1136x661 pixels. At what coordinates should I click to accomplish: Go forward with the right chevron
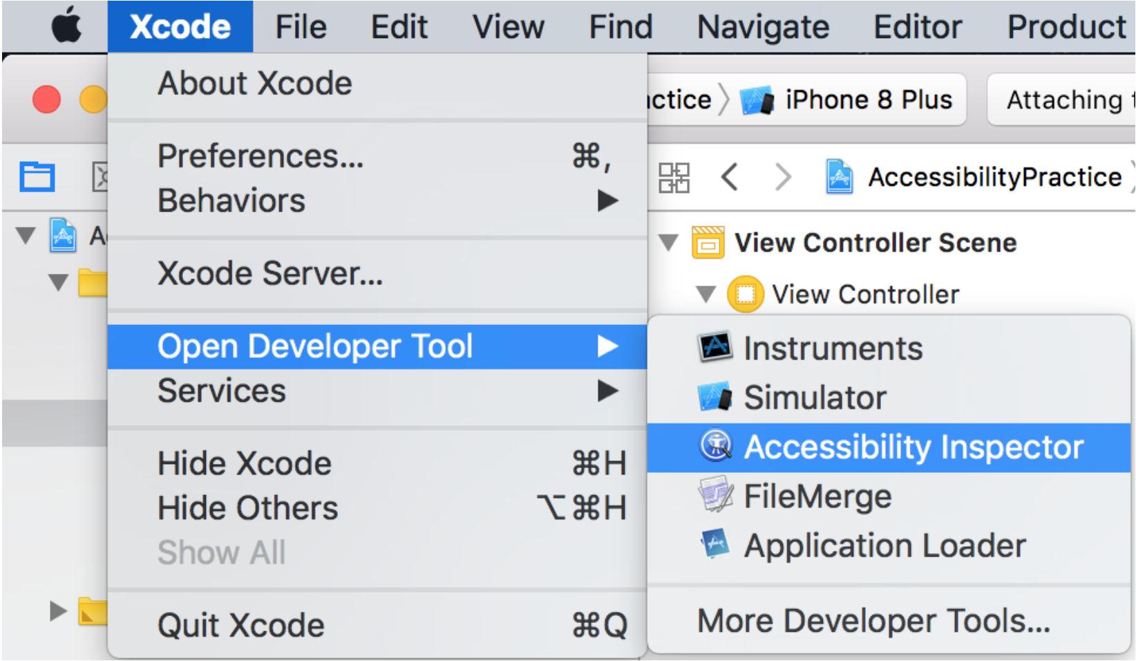pos(782,177)
